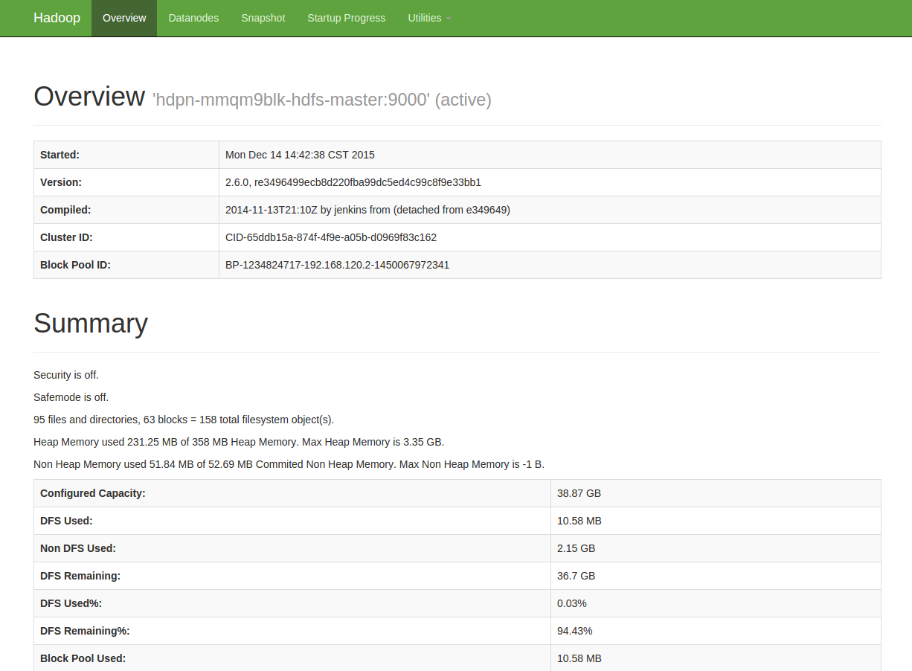Click the Started timestamp value
Viewport: 912px width, 671px height.
pos(300,155)
